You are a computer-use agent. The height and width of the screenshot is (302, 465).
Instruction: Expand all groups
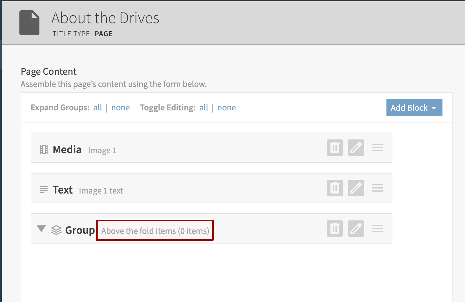(98, 108)
